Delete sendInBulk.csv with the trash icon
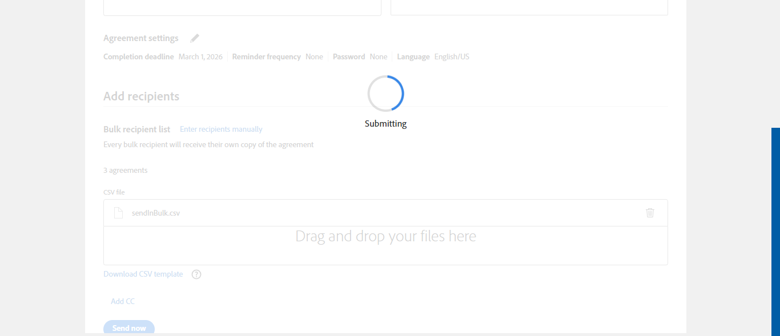Image resolution: width=780 pixels, height=336 pixels. [650, 213]
